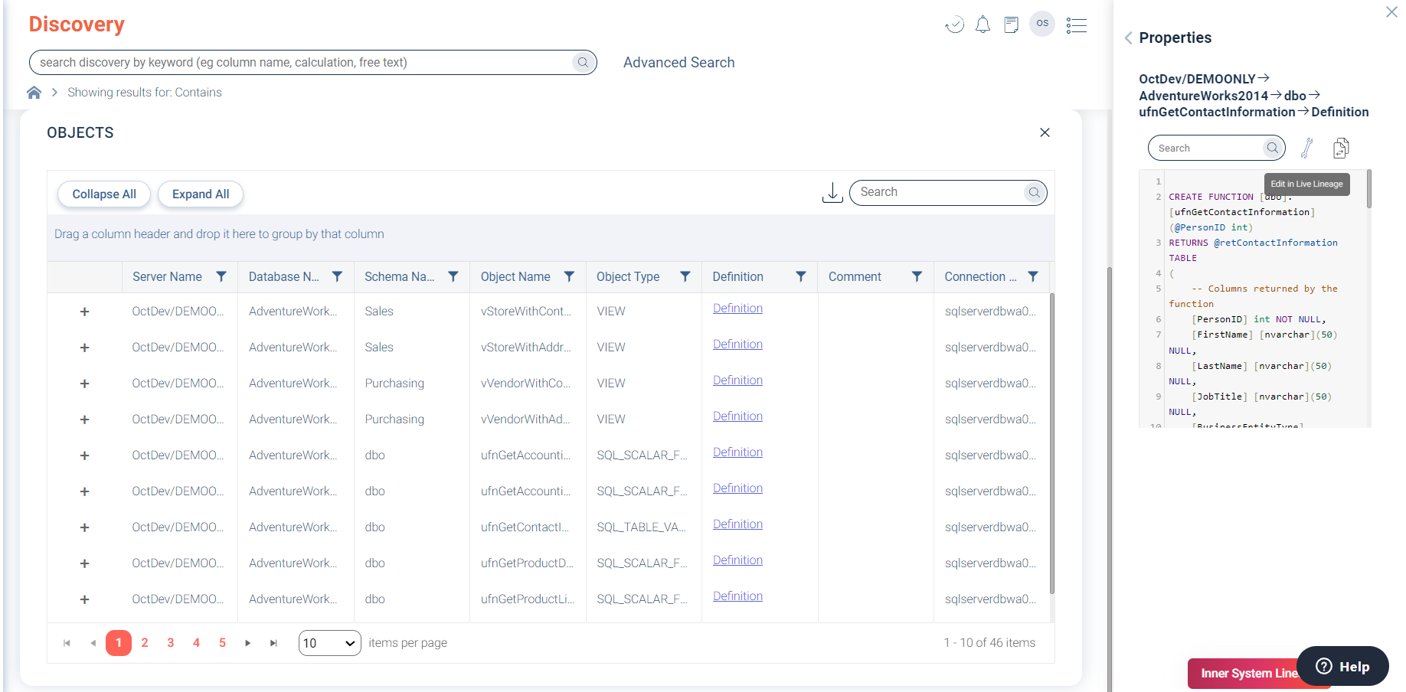This screenshot has height=692, width=1406.
Task: Copy the definition script in Properties
Action: [1340, 148]
